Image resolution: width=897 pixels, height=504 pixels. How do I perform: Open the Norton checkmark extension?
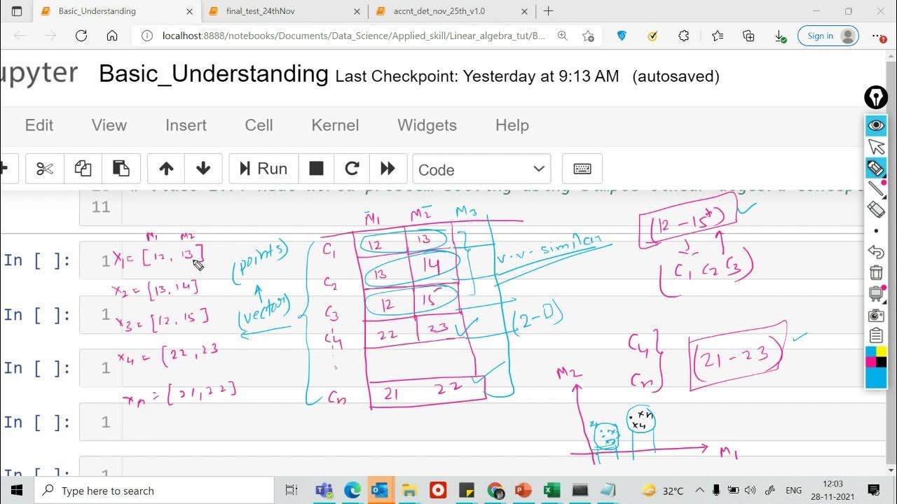(652, 36)
